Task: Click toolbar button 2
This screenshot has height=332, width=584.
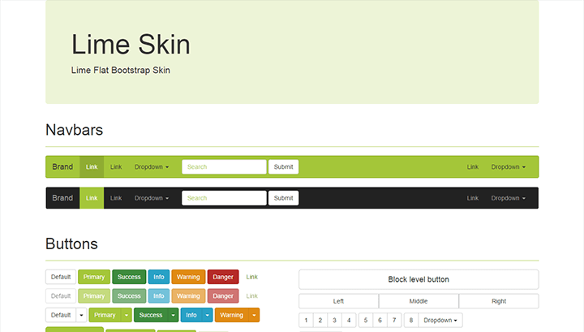Action: click(320, 320)
